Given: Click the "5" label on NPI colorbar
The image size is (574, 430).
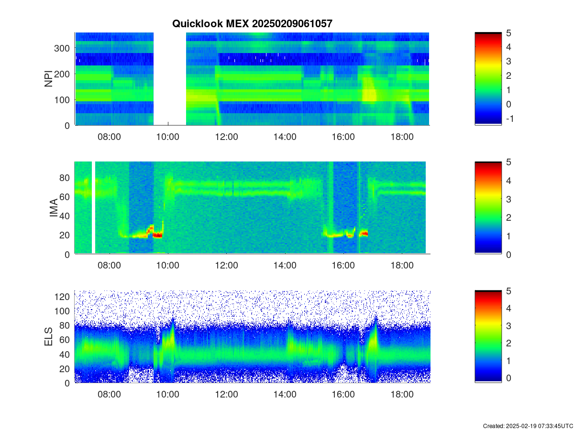Looking at the screenshot, I should point(508,32).
